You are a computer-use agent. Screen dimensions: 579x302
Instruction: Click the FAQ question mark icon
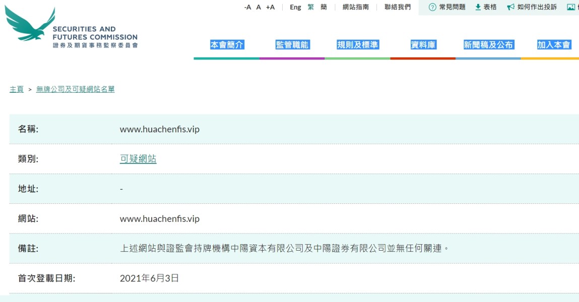432,7
